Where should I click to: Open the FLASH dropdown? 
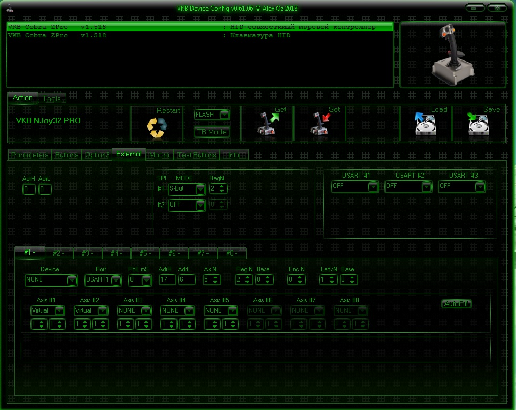[x=212, y=115]
